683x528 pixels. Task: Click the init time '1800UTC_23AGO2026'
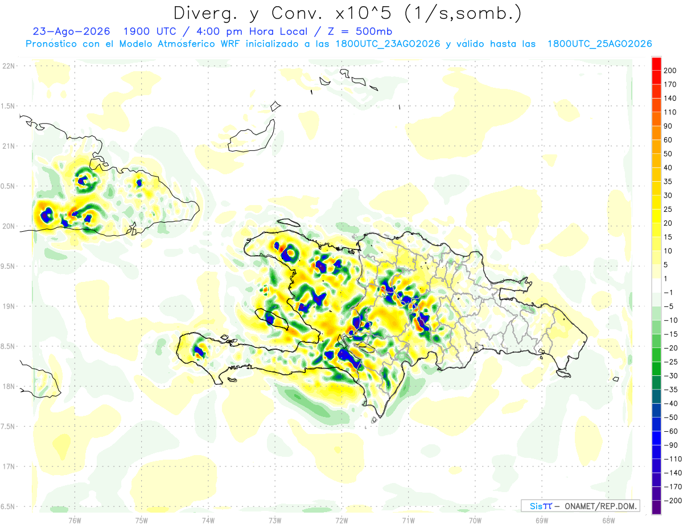[387, 44]
